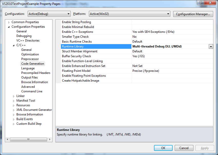Open the Configuration dropdown
218x155 pixels.
click(49, 14)
